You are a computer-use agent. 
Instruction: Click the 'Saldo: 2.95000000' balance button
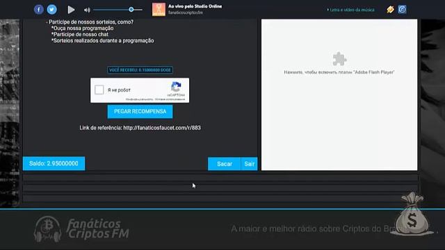pos(54,164)
